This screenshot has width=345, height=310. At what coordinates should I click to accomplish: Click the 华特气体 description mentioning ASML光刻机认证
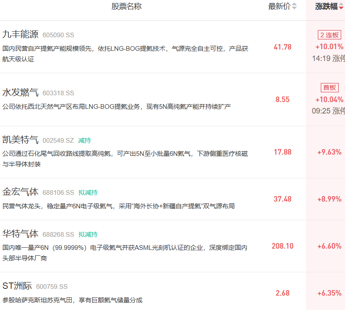click(125, 253)
